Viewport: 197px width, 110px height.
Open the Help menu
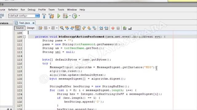click(82, 9)
